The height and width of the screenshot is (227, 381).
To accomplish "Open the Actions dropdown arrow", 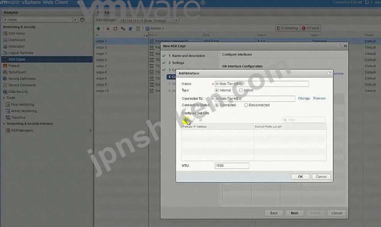I will pyautogui.click(x=163, y=28).
